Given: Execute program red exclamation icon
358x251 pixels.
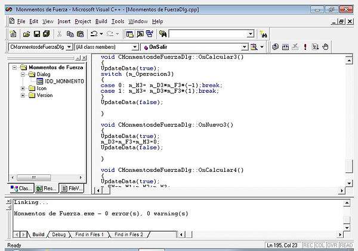Looking at the screenshot, I should coord(305,47).
